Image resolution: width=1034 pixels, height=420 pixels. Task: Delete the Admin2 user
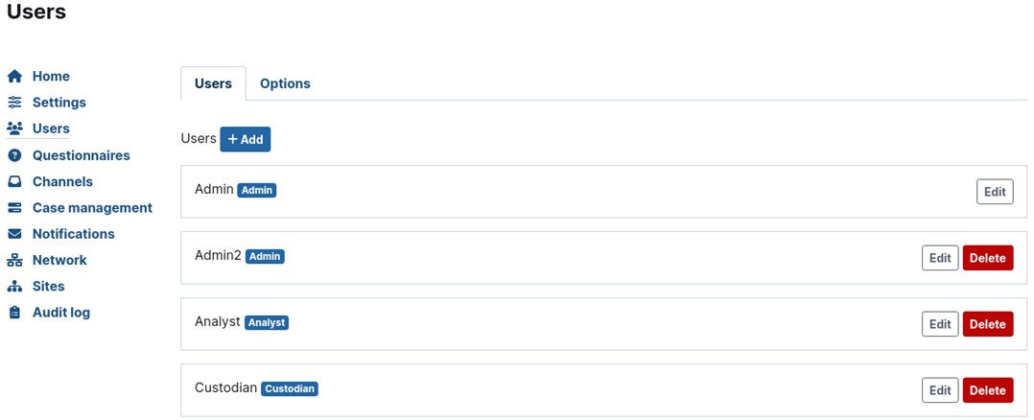[987, 258]
